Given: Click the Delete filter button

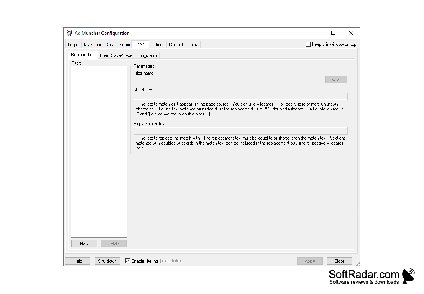Looking at the screenshot, I should 114,244.
